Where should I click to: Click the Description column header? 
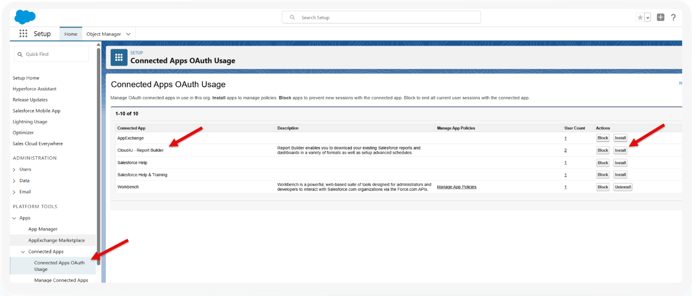[x=288, y=128]
